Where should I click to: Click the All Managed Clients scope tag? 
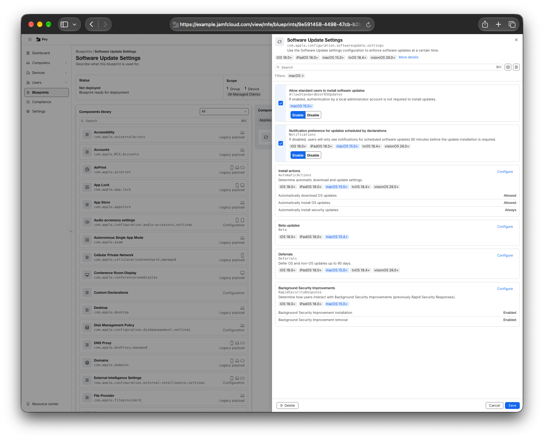244,94
